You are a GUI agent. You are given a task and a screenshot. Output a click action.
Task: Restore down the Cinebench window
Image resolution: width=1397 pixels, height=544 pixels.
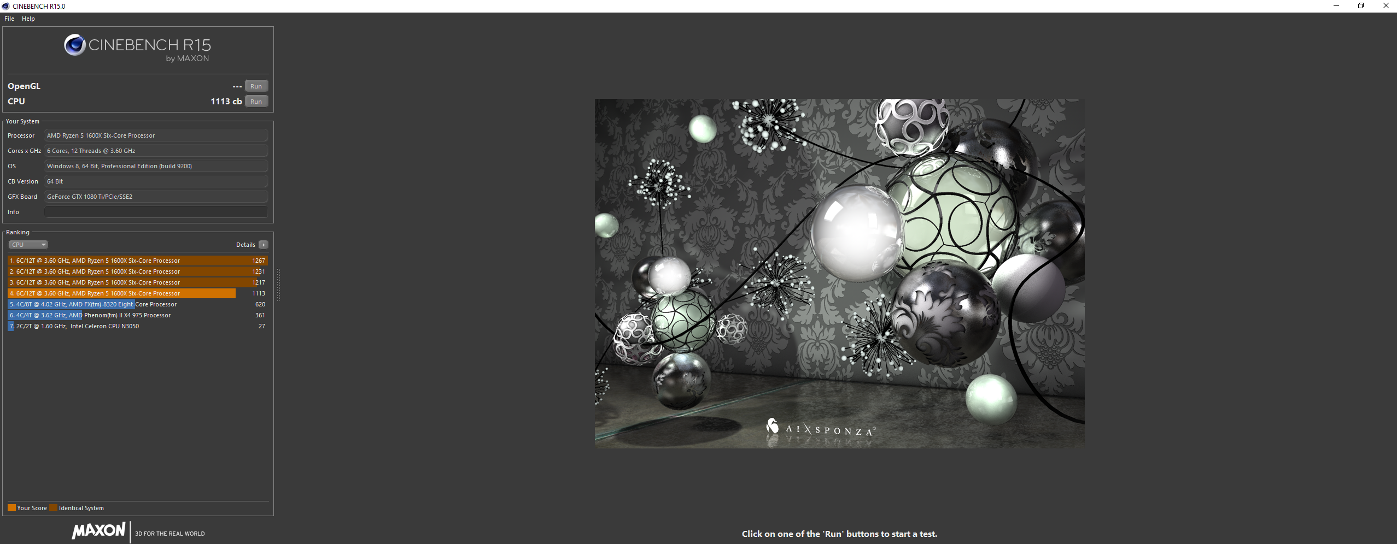(x=1361, y=6)
